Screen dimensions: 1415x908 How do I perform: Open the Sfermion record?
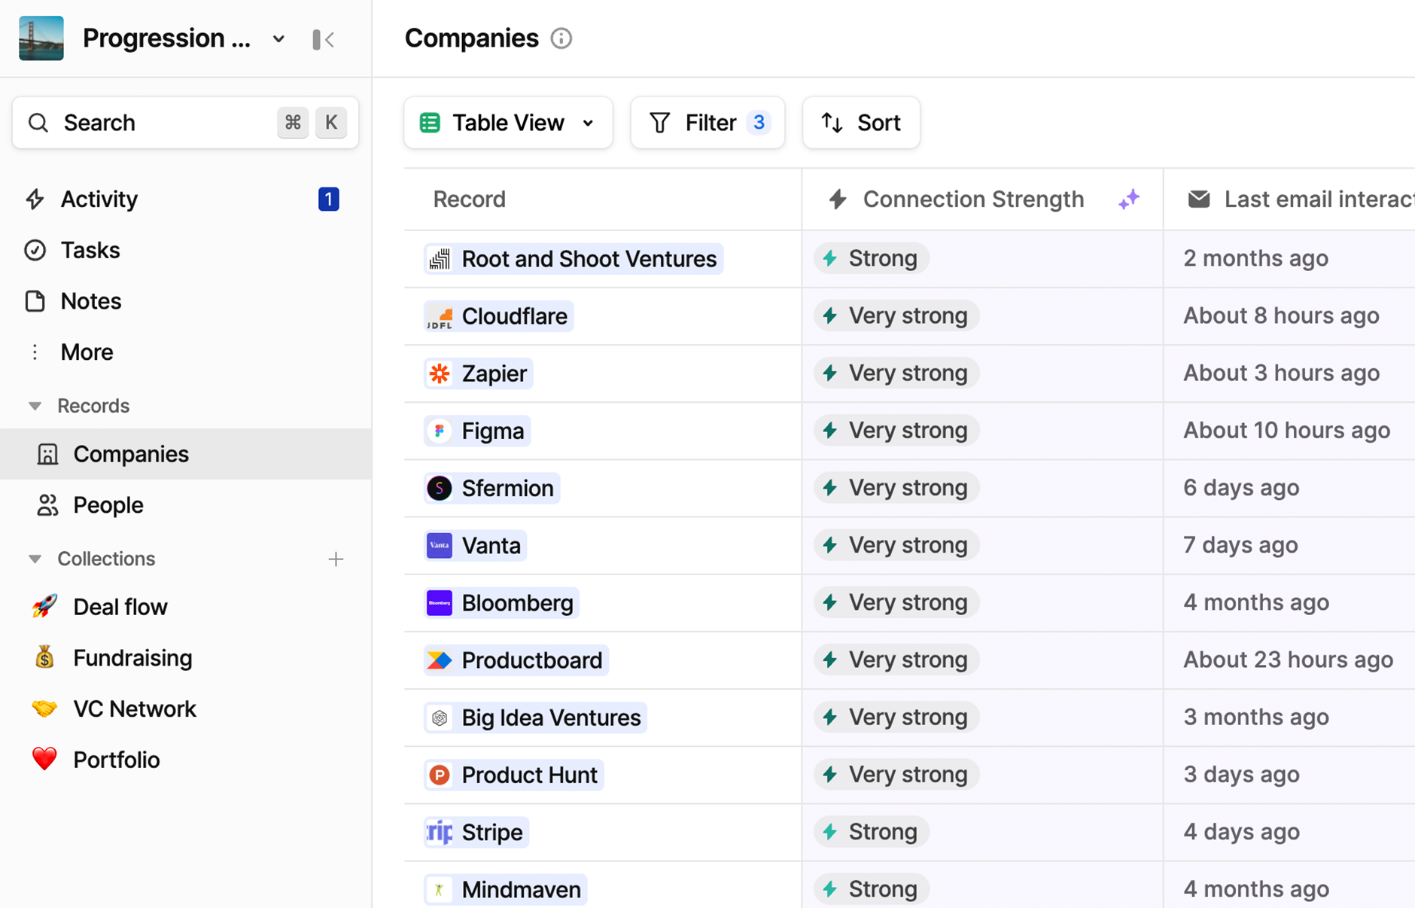[491, 488]
